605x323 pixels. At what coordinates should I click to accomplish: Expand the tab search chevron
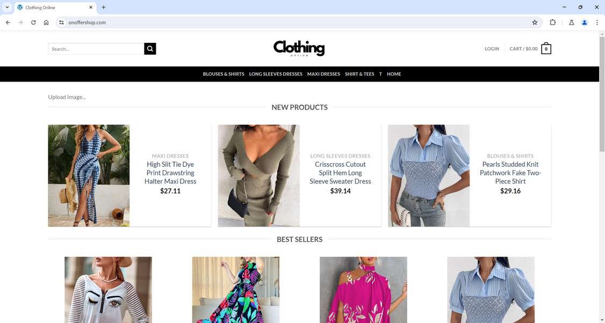coord(7,8)
